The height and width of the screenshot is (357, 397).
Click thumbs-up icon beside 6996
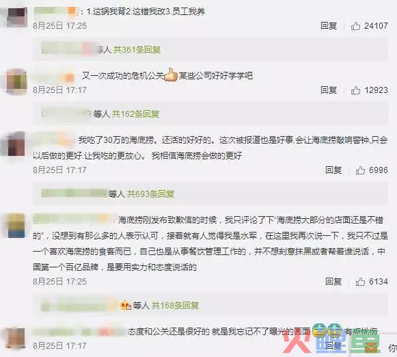pos(360,170)
